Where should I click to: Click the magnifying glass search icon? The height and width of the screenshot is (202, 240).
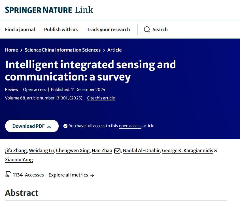(x=147, y=29)
